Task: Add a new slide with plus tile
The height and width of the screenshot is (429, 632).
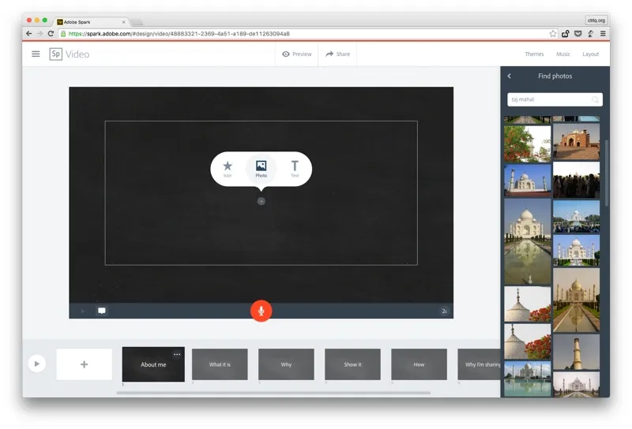Action: (85, 364)
